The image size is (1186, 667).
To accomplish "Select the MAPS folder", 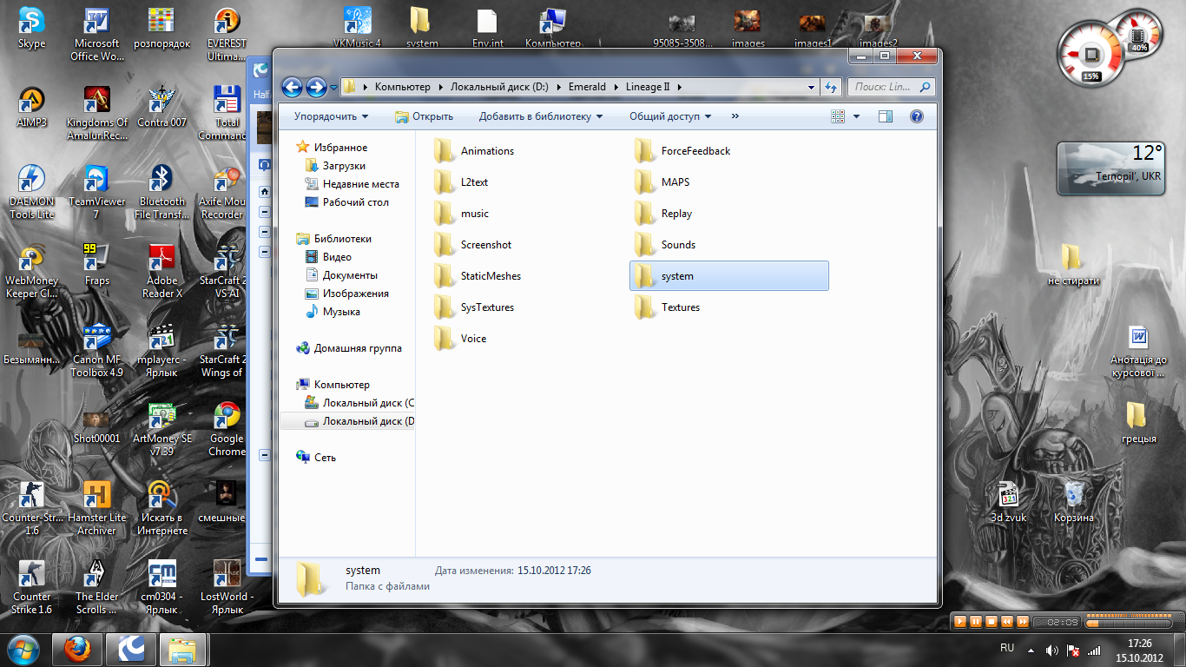I will (661, 182).
